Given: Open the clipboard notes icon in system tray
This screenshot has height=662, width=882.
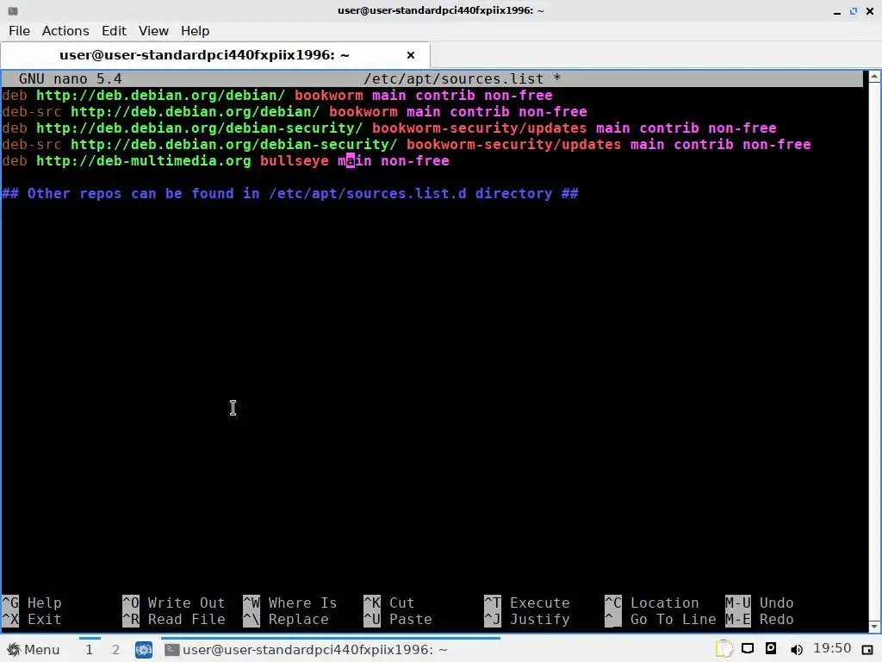Looking at the screenshot, I should click(724, 649).
